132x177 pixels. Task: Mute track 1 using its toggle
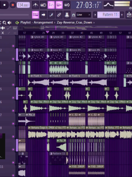point(13,46)
